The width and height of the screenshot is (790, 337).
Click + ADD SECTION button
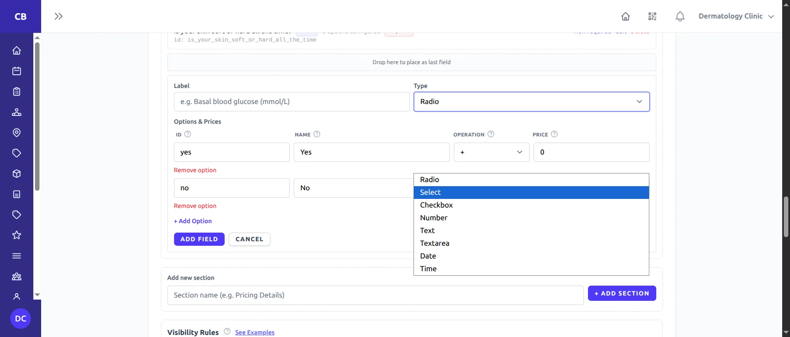(622, 293)
